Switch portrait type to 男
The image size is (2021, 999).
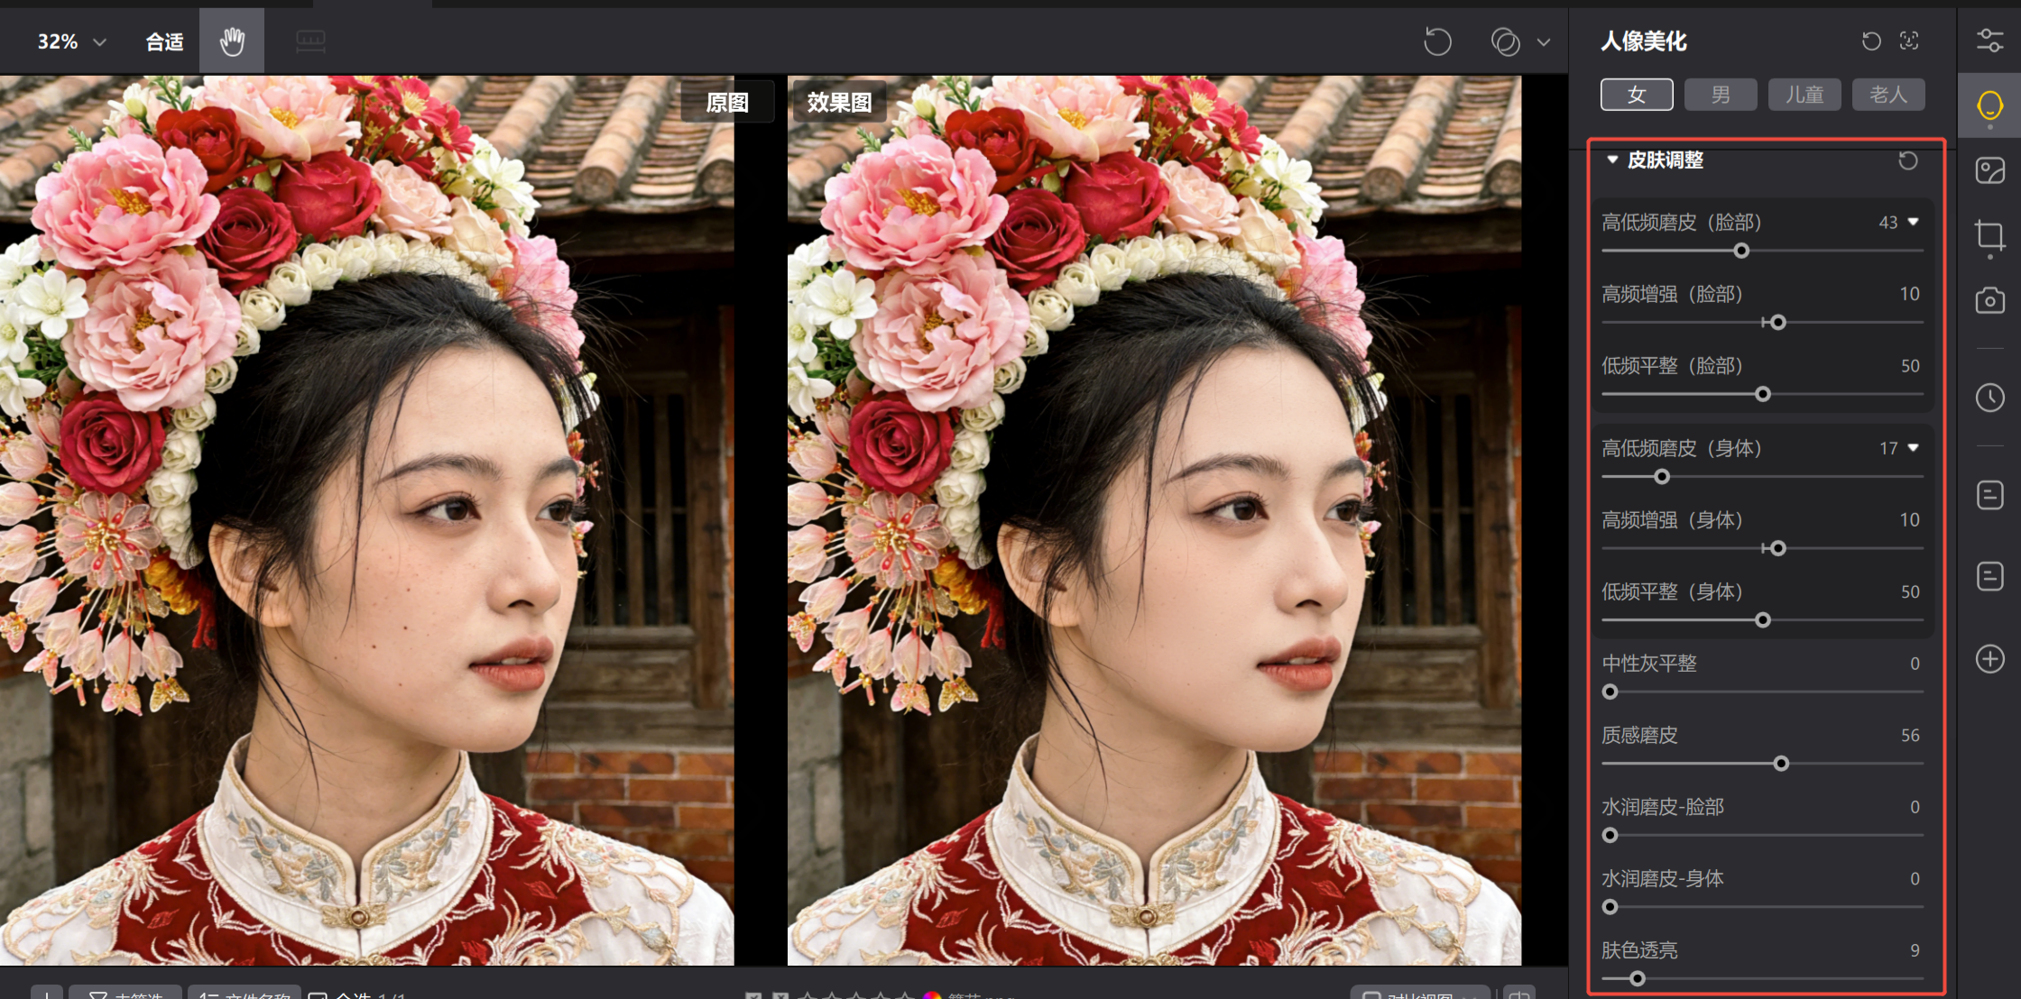[1721, 95]
